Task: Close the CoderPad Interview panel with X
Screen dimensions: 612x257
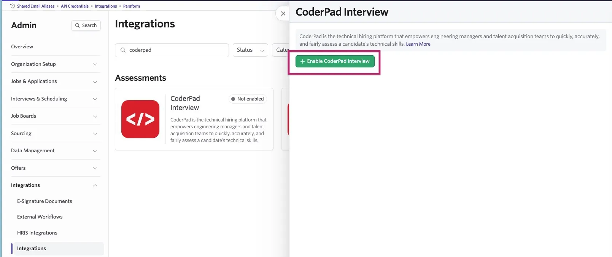Action: (x=283, y=14)
